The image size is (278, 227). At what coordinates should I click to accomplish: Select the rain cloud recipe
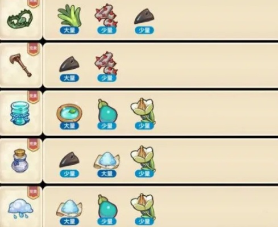click(x=20, y=209)
